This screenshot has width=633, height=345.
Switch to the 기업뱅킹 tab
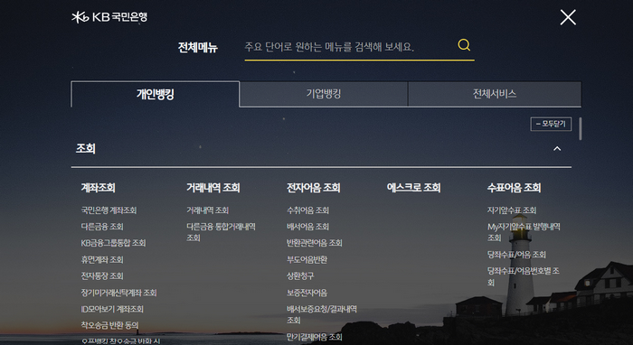click(324, 94)
